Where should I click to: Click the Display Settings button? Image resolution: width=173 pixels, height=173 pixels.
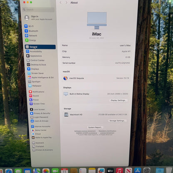(x=119, y=100)
